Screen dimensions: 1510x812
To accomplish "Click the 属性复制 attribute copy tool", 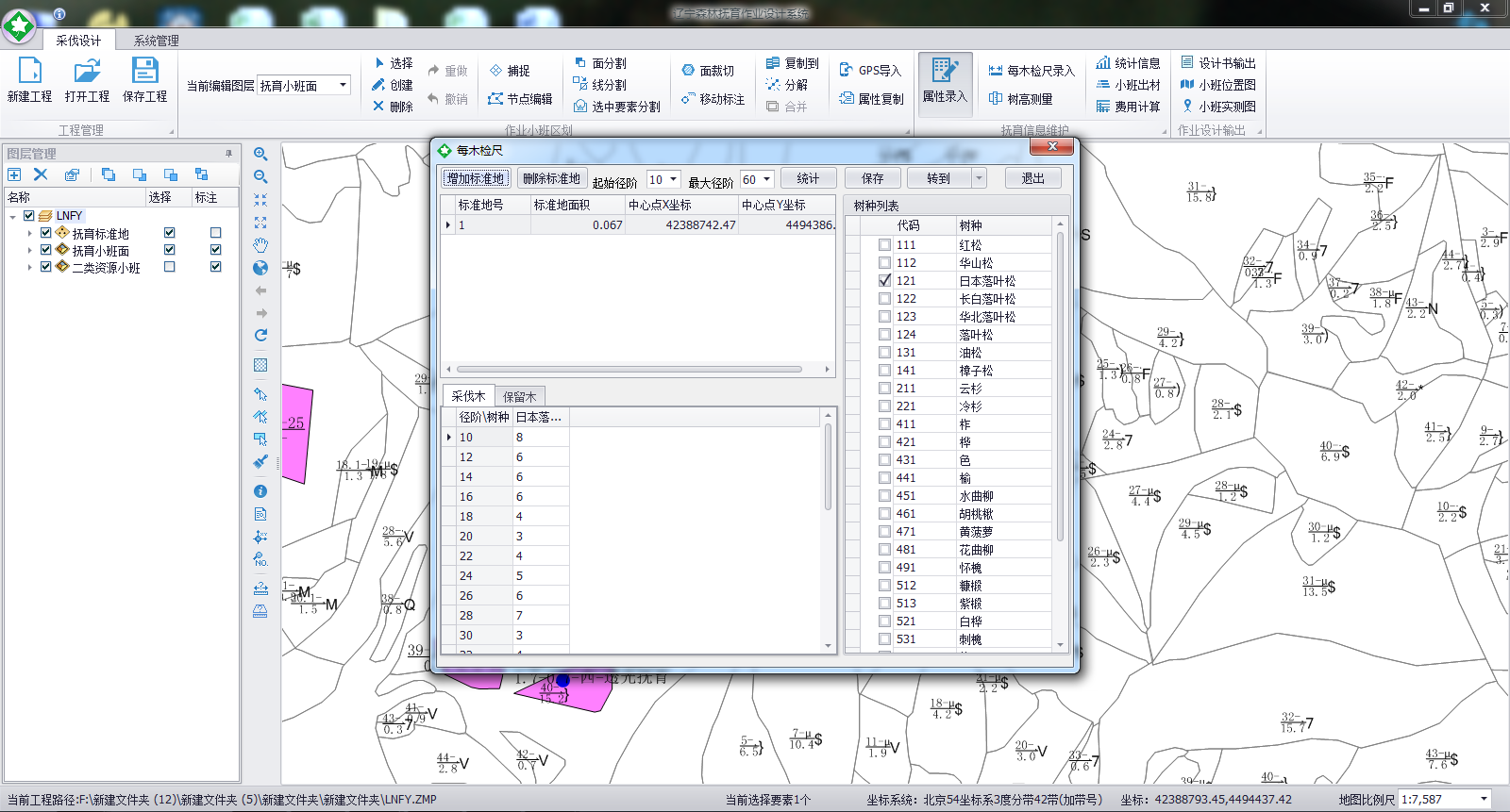I will pos(871,99).
